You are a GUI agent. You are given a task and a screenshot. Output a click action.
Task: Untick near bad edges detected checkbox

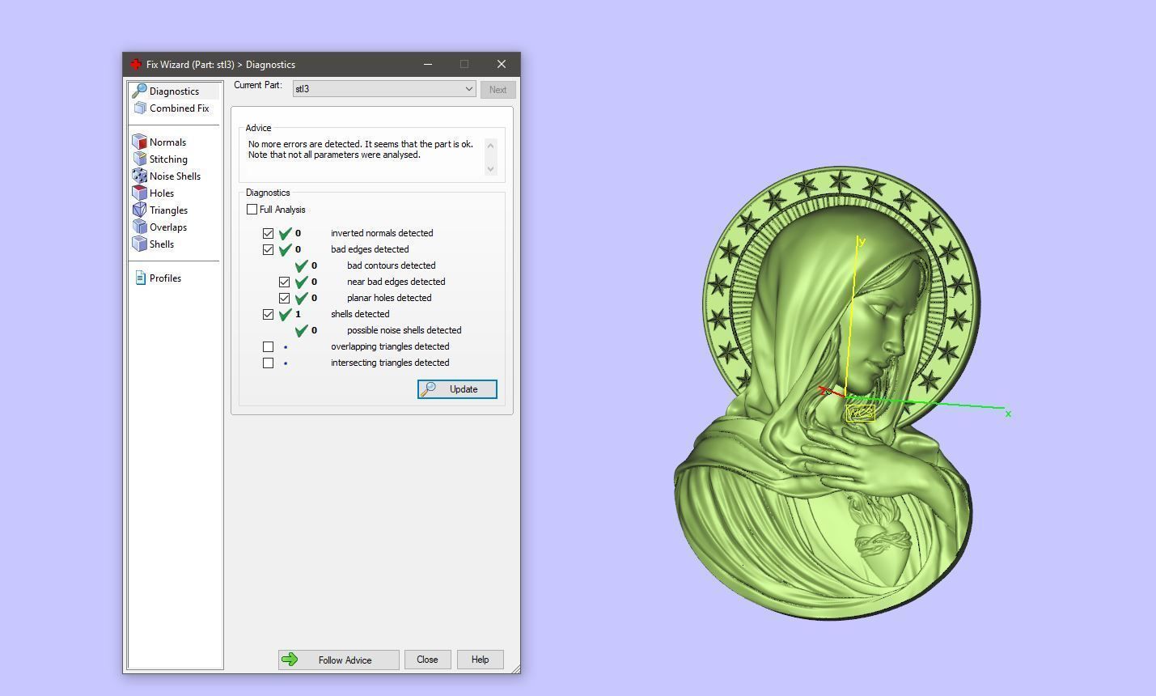coord(284,282)
